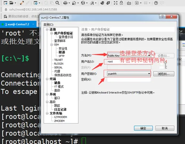Open the session Properties gear icon
Screen dimensions: 185x144
(x=36, y=3)
